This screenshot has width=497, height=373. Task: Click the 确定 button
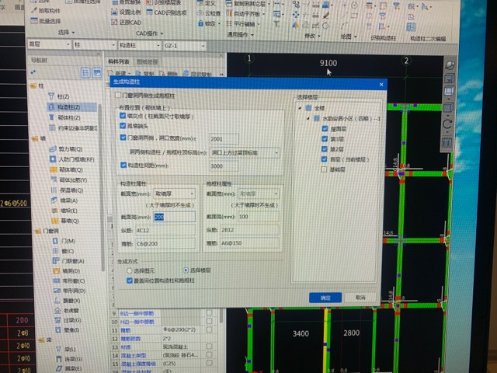(x=325, y=298)
